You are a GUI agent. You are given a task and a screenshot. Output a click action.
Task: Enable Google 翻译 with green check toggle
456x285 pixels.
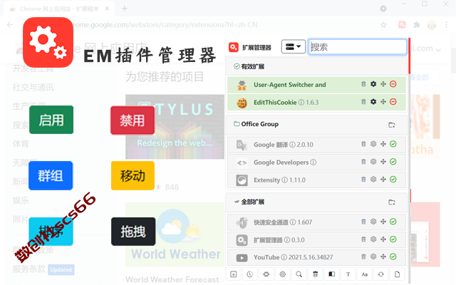coord(393,144)
